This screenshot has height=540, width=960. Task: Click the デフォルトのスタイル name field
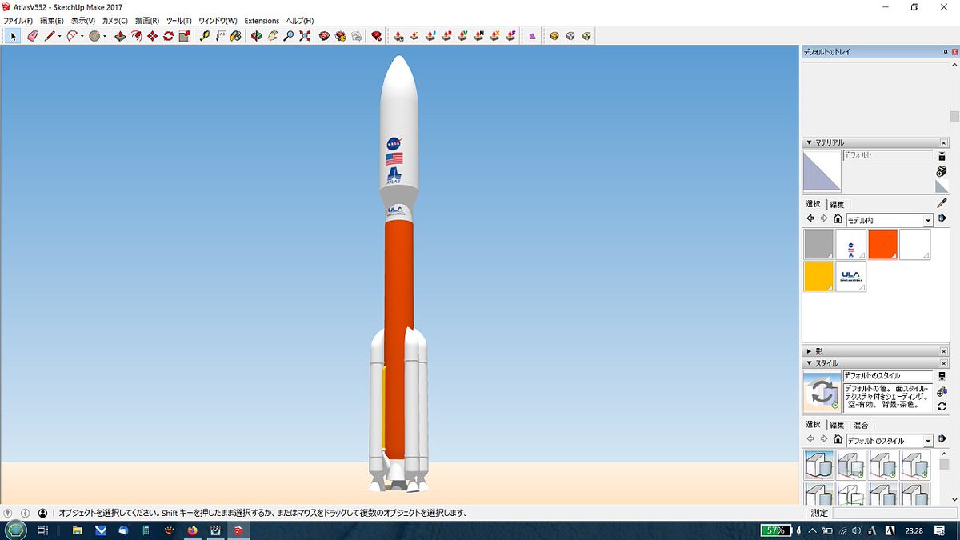click(888, 375)
